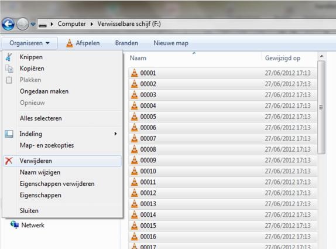The width and height of the screenshot is (336, 249).
Task: Choose Naam wijzigen menu entry
Action: tap(40, 172)
